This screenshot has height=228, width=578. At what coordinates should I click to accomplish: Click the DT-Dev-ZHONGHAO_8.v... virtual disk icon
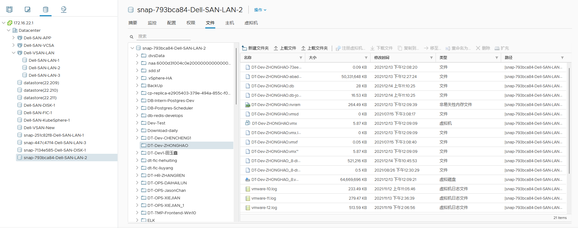click(x=248, y=180)
